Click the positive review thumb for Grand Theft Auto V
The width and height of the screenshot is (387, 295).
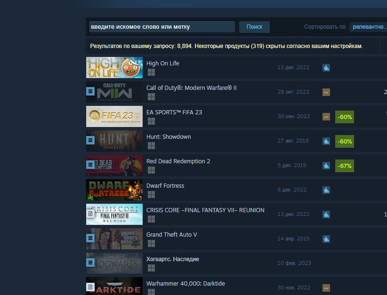tap(326, 239)
